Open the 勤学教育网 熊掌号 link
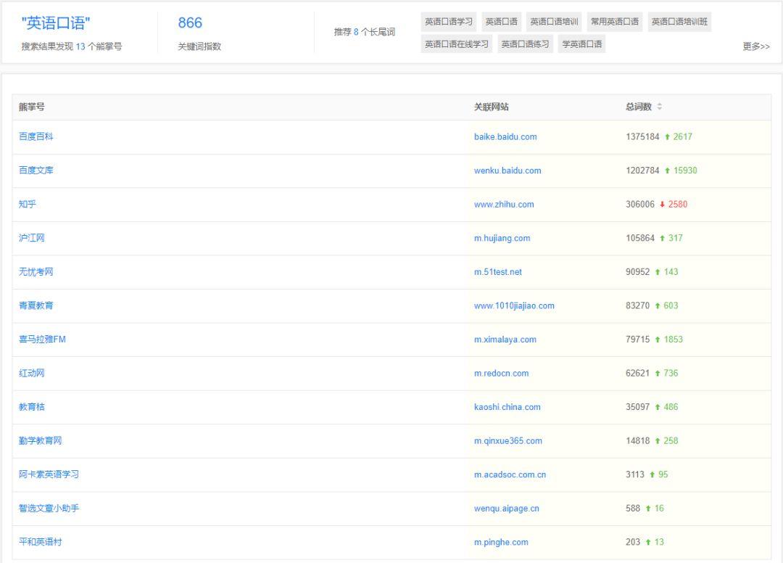The image size is (783, 563). 41,440
